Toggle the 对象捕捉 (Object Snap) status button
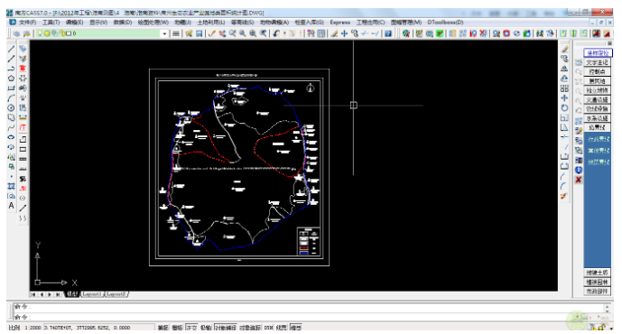The width and height of the screenshot is (622, 334). click(226, 328)
